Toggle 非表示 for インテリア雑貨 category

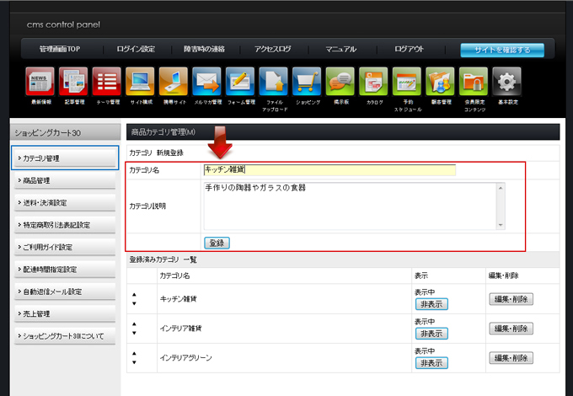431,333
